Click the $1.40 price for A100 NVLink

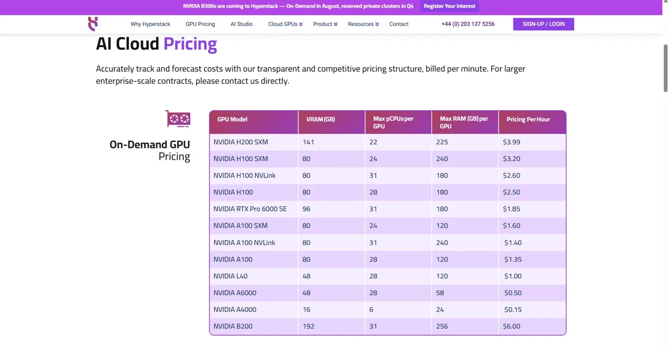(513, 243)
